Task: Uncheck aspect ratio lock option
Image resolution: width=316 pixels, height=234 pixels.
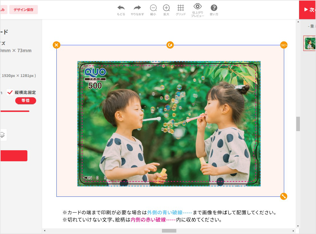Action: tap(10, 92)
